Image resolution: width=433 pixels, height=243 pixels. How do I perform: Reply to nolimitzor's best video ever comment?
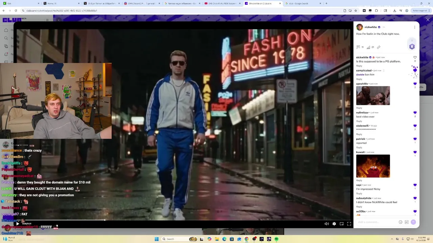(359, 121)
